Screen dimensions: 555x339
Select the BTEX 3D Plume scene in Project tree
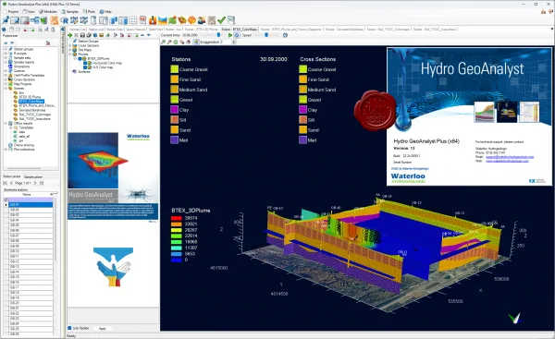pyautogui.click(x=30, y=97)
